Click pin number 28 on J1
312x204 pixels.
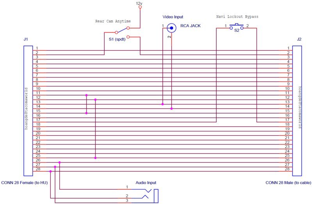(x=38, y=169)
